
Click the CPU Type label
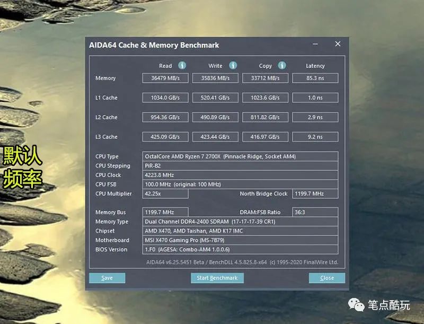click(x=107, y=156)
